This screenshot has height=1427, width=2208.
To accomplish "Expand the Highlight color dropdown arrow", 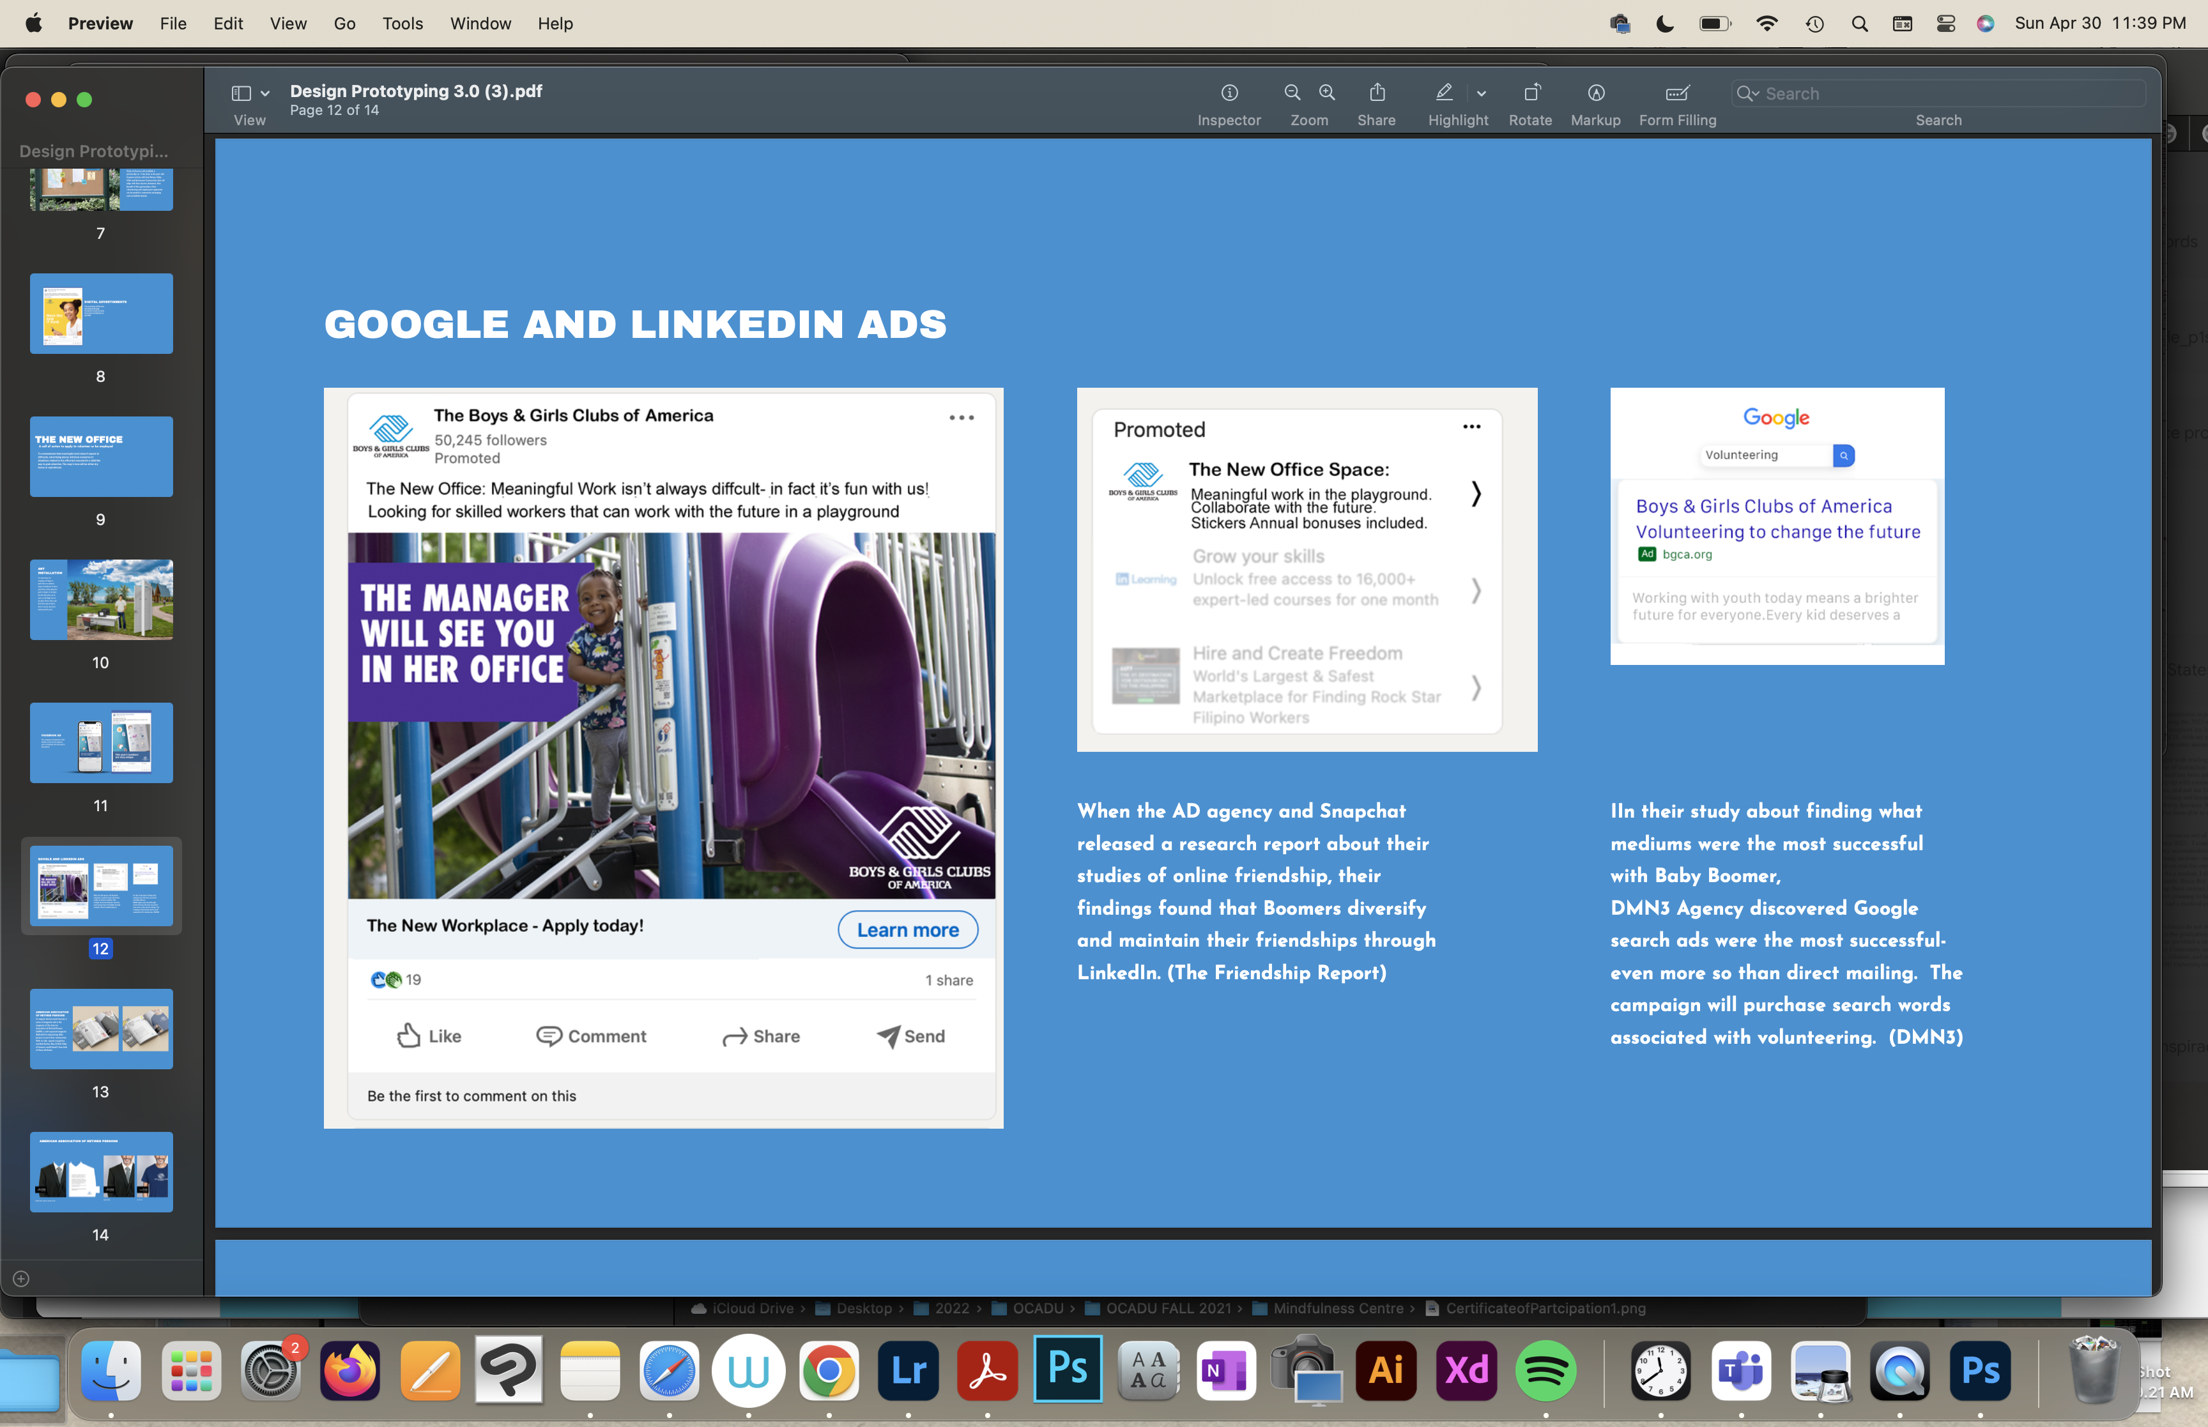I will (1482, 94).
